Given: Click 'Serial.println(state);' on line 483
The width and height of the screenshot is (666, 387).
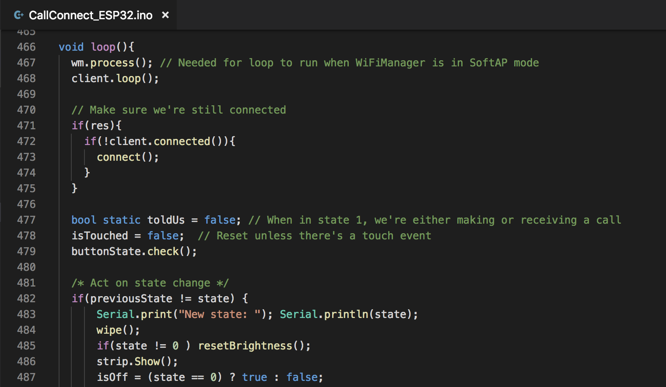Looking at the screenshot, I should pos(349,314).
